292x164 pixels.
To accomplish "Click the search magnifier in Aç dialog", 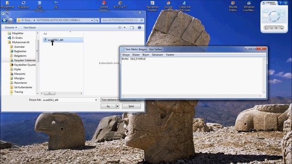I will coord(141,20).
